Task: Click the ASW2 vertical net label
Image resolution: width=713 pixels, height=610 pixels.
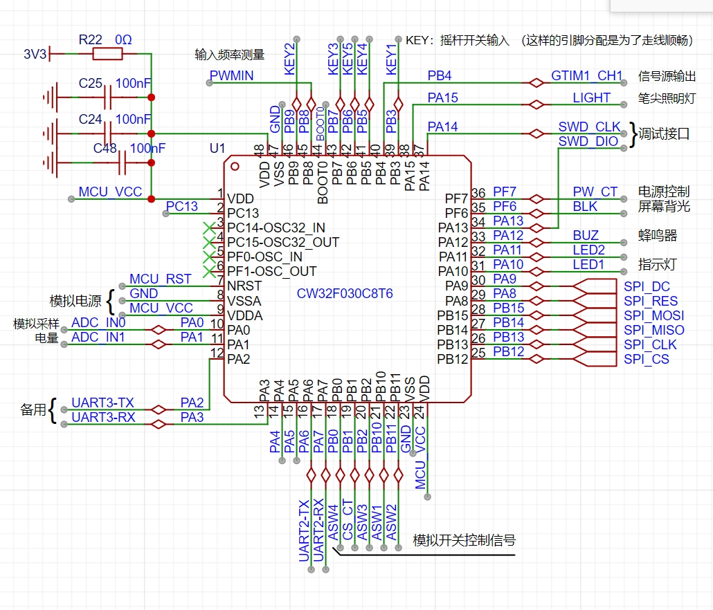Action: [x=391, y=522]
